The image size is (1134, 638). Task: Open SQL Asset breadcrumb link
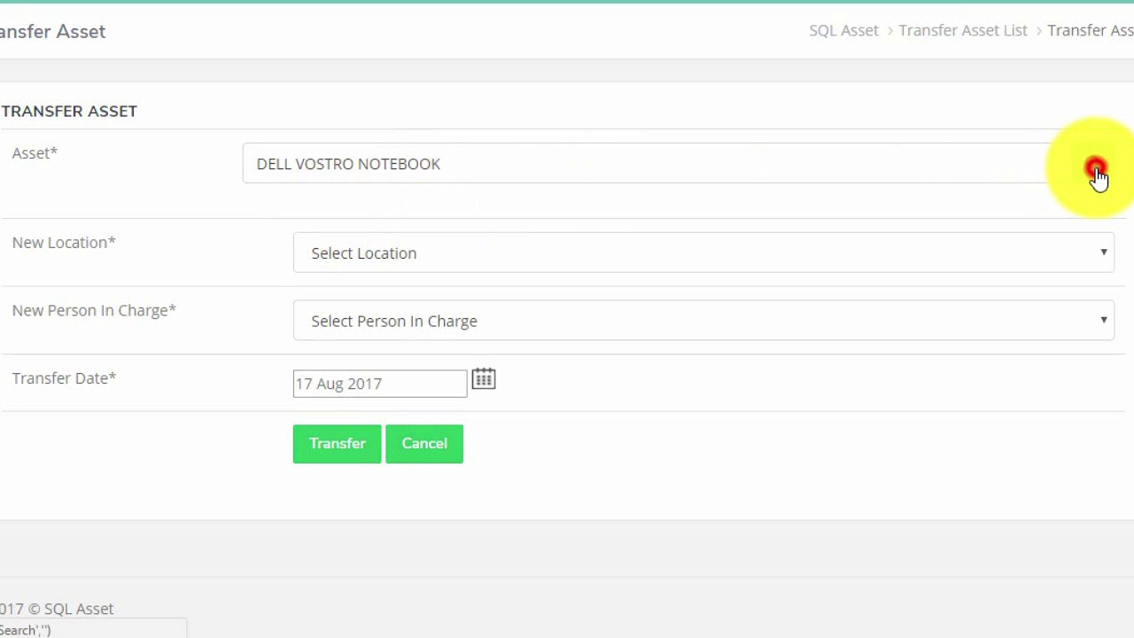(843, 30)
